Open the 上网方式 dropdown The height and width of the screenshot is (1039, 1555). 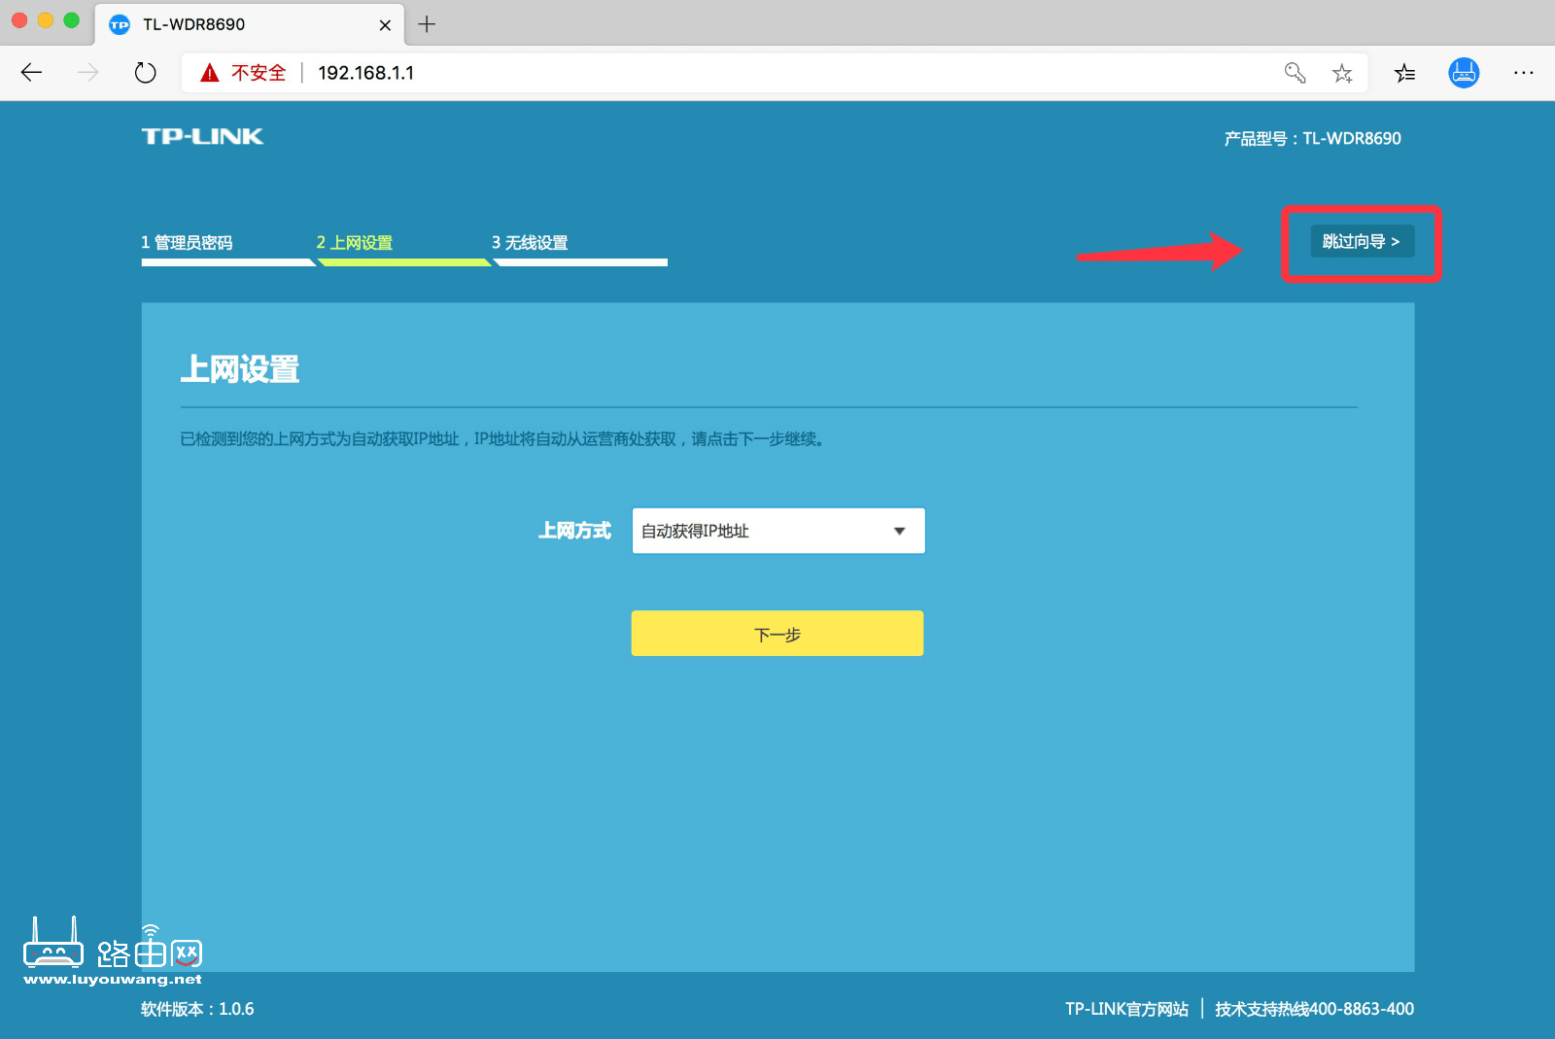pyautogui.click(x=777, y=531)
